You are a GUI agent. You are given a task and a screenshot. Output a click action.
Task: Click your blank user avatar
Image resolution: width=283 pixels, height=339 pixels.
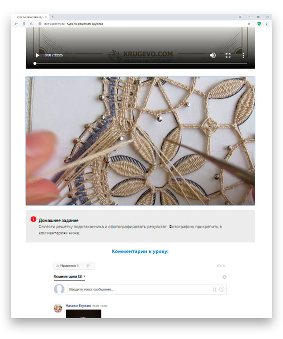click(59, 289)
